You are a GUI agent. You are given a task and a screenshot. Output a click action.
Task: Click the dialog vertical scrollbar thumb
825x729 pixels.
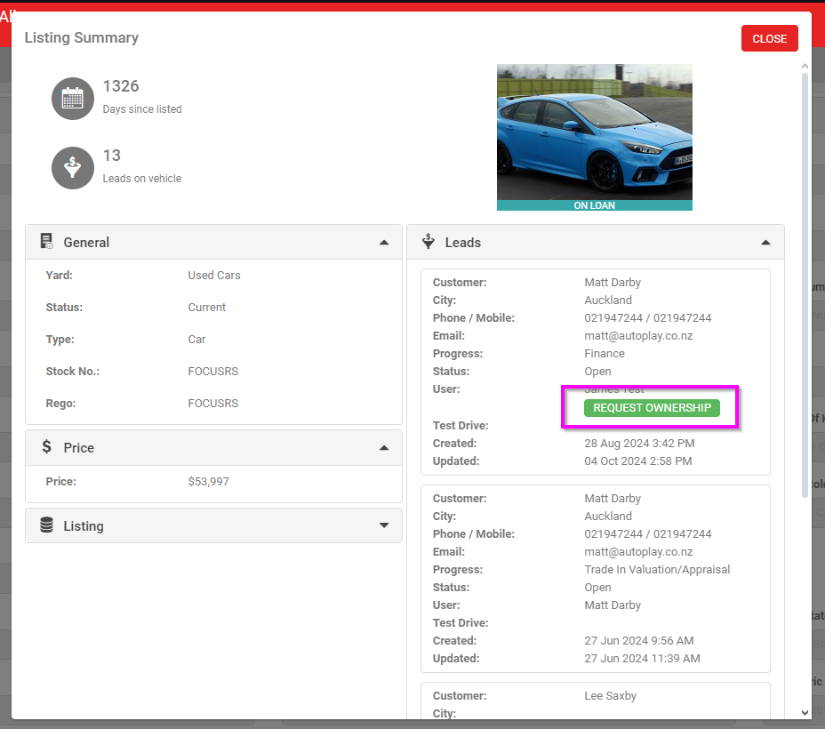click(x=805, y=285)
